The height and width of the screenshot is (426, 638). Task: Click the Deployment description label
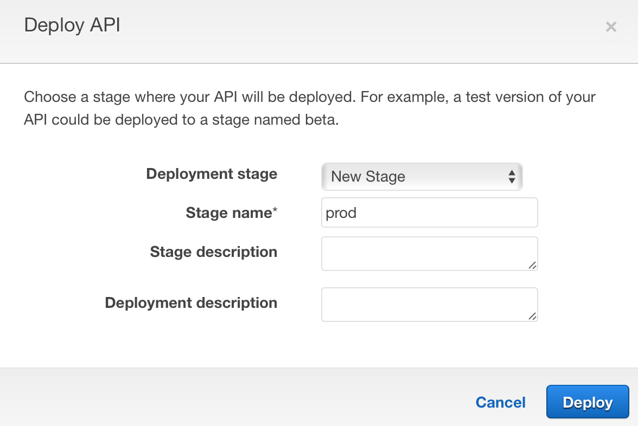click(x=191, y=302)
